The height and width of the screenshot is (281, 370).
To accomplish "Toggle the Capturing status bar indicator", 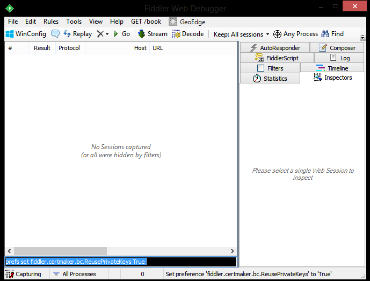I will [x=23, y=274].
